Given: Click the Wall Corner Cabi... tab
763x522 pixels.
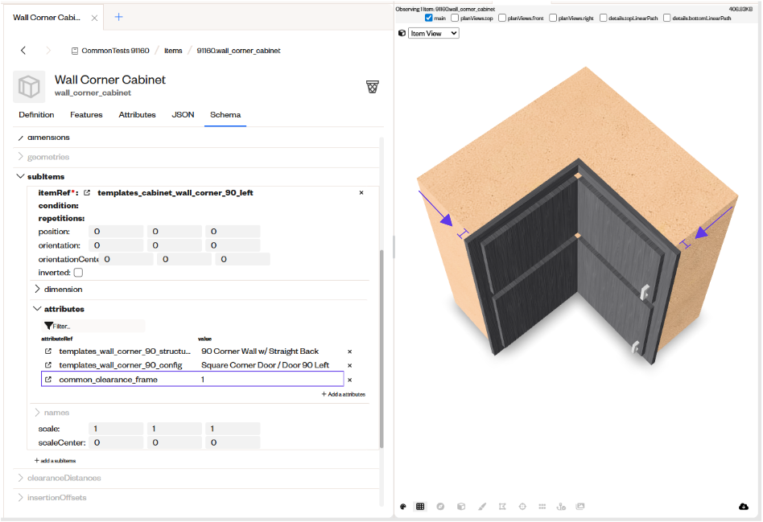Looking at the screenshot, I should pyautogui.click(x=47, y=18).
